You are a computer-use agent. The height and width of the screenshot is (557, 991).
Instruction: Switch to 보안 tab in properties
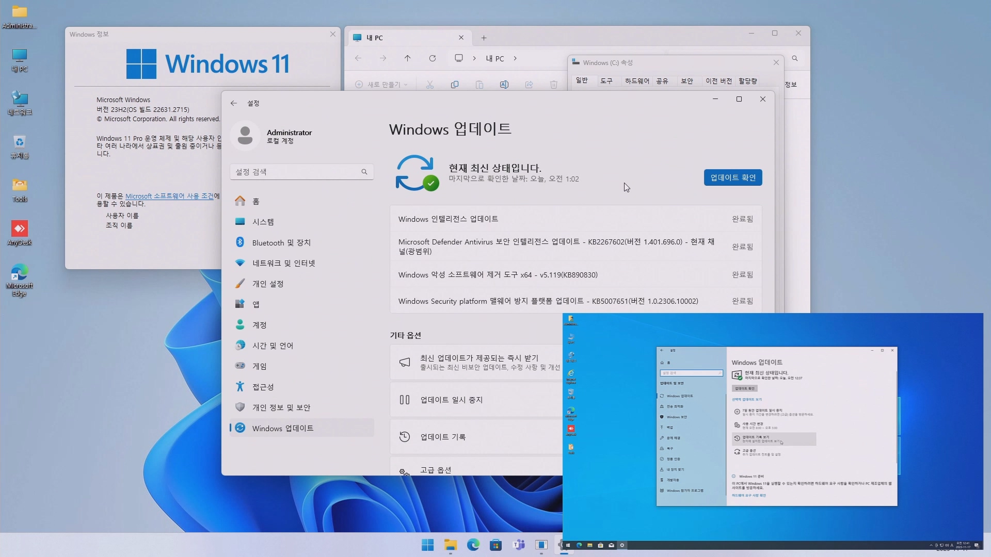tap(687, 81)
